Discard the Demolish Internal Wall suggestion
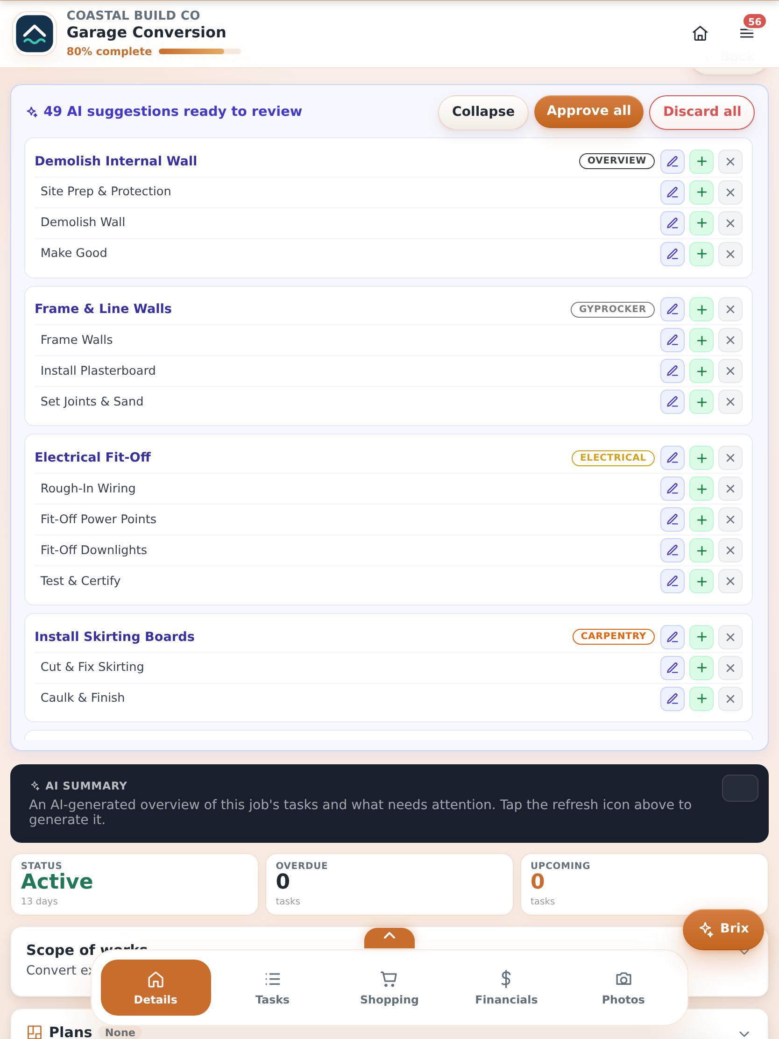Viewport: 779px width, 1039px height. click(730, 162)
